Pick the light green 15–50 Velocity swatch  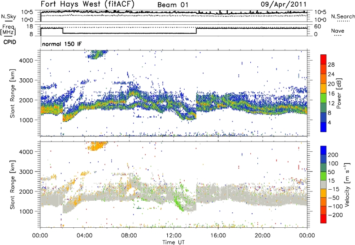323,176
